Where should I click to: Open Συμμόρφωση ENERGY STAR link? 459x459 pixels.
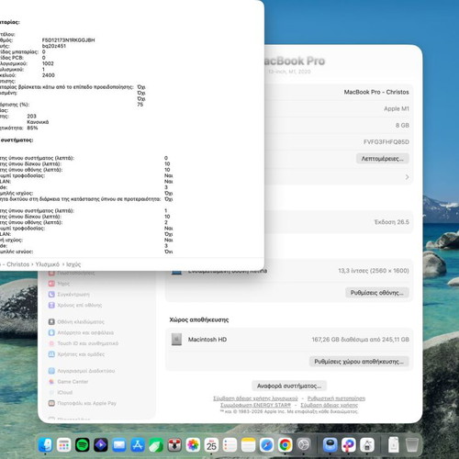(x=255, y=405)
